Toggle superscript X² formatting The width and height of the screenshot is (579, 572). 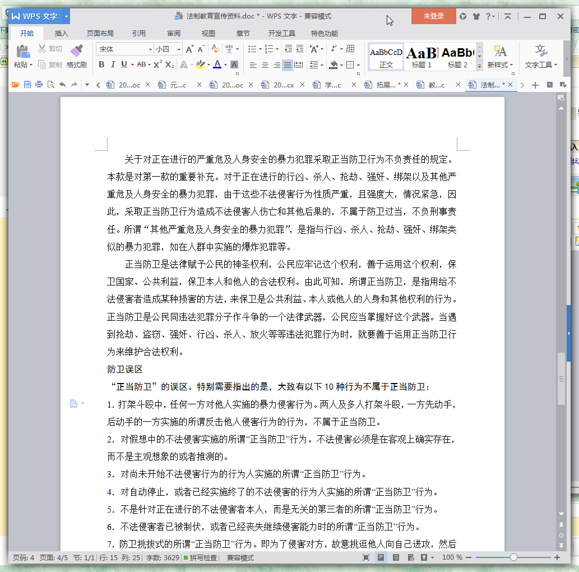coord(158,64)
